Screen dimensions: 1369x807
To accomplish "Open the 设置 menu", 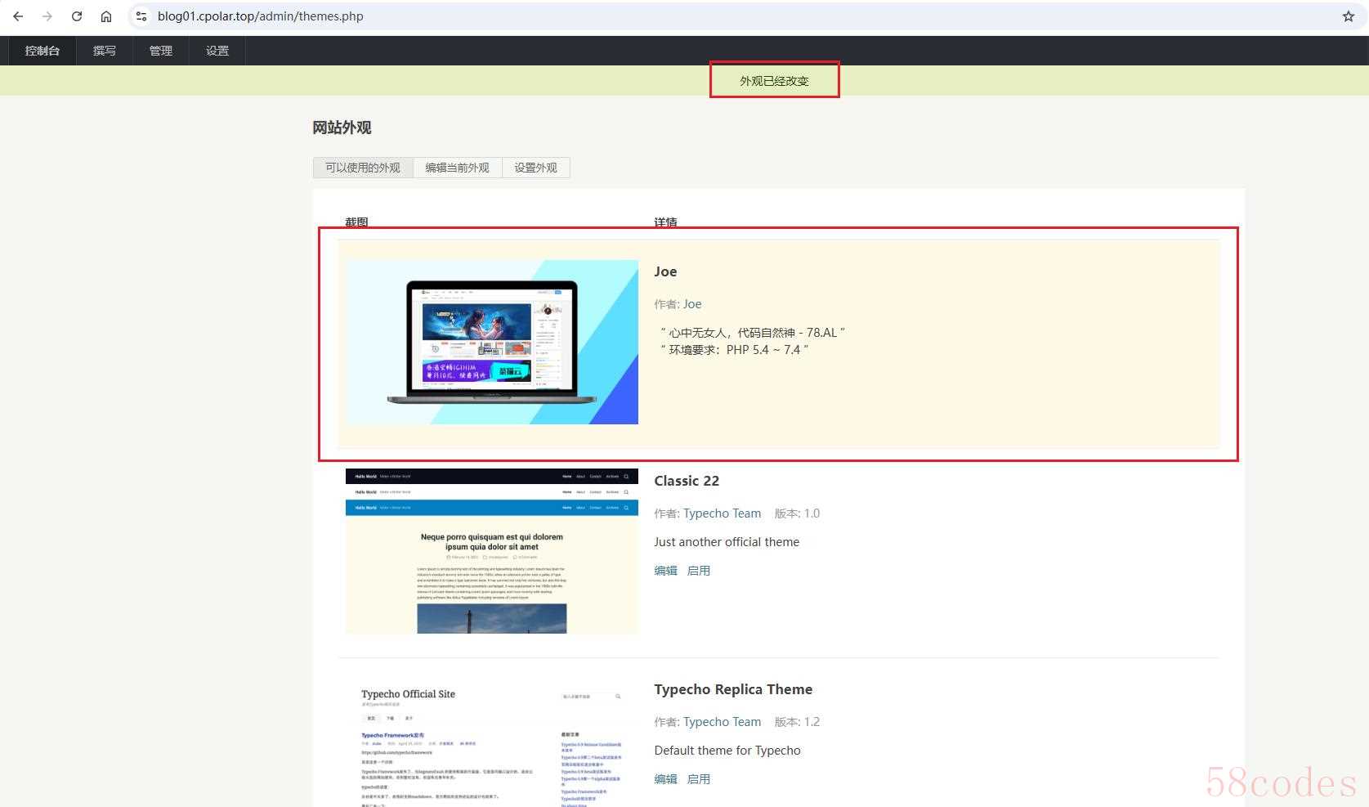I will click(217, 51).
